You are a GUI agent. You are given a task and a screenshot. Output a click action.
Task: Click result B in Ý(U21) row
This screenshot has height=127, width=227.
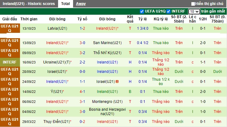point(130,92)
